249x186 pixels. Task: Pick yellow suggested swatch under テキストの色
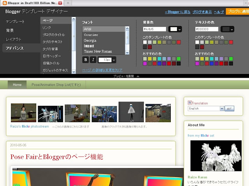(202, 59)
